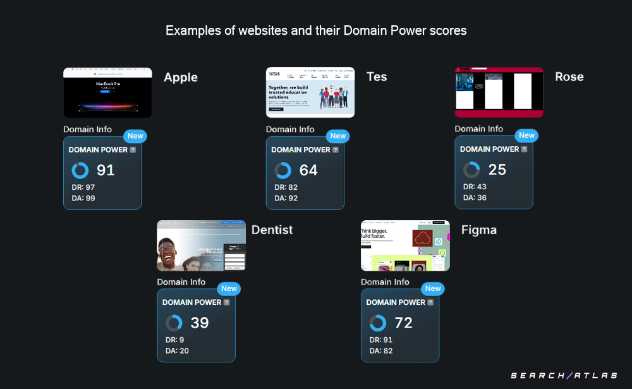Click the help icon in Figma's Domain Power card
The height and width of the screenshot is (389, 632).
430,302
